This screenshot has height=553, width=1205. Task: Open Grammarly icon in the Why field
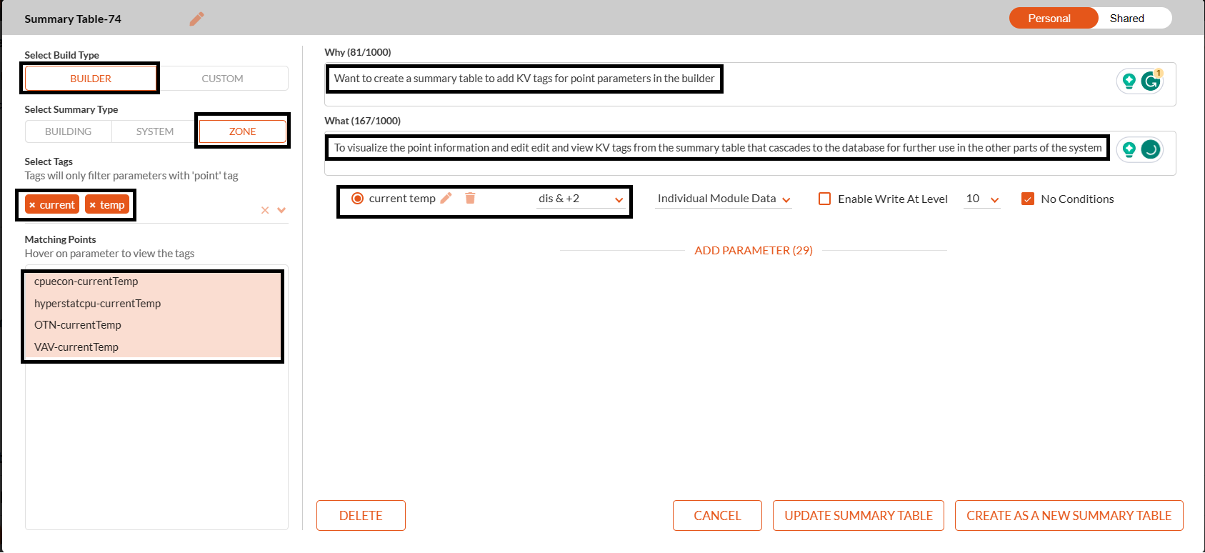(1151, 81)
